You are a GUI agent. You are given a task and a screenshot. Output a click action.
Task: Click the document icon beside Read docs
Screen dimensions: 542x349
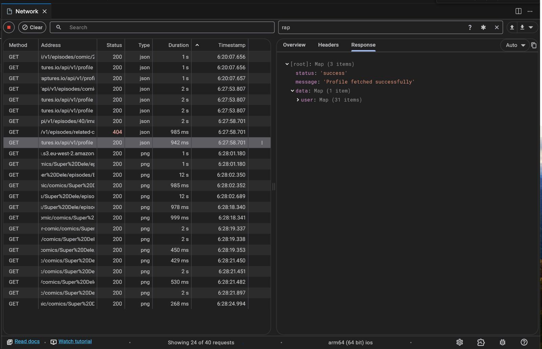point(9,342)
